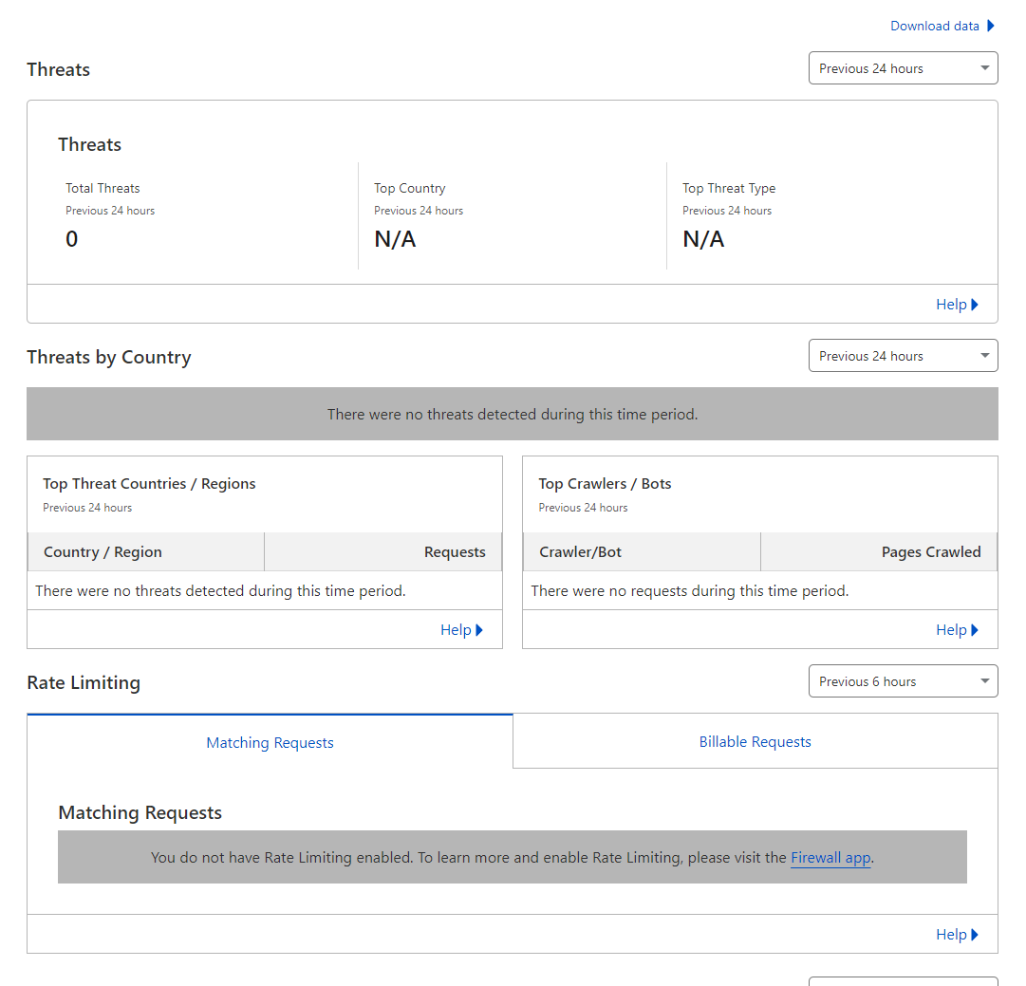Open Help link in Rate Limiting card

[x=957, y=935]
